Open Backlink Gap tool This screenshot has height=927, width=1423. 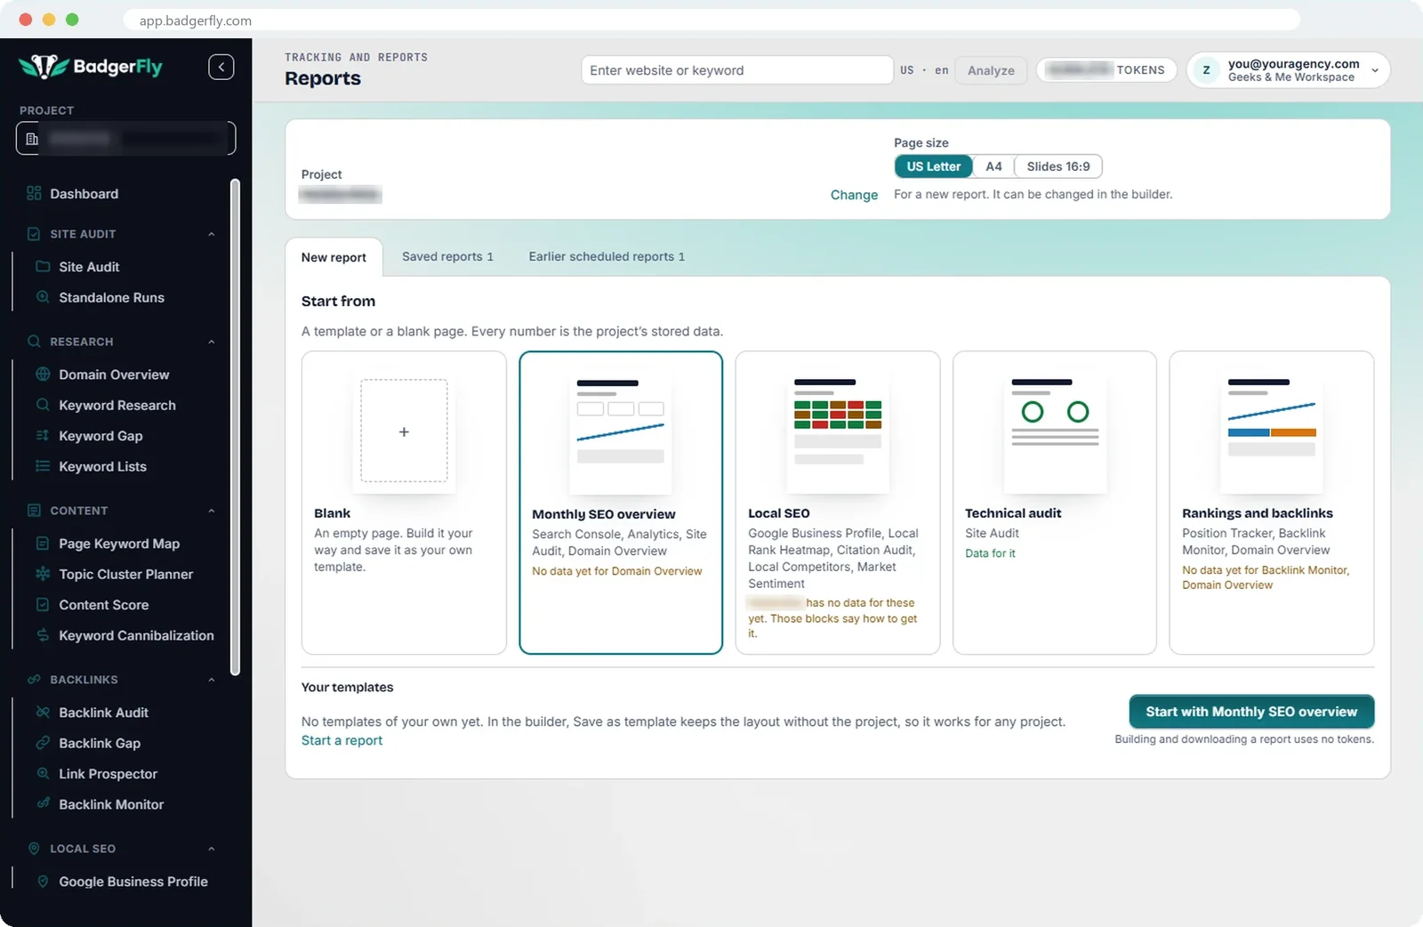point(100,743)
